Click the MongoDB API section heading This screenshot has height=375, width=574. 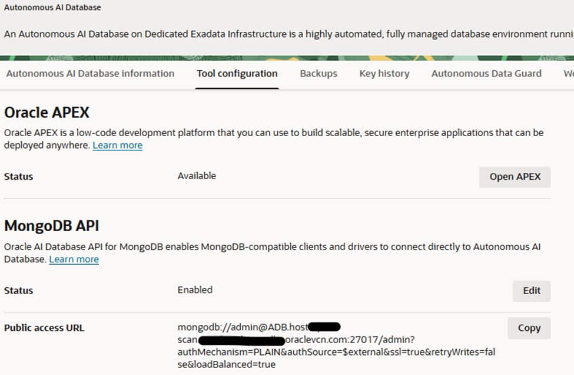coord(51,226)
